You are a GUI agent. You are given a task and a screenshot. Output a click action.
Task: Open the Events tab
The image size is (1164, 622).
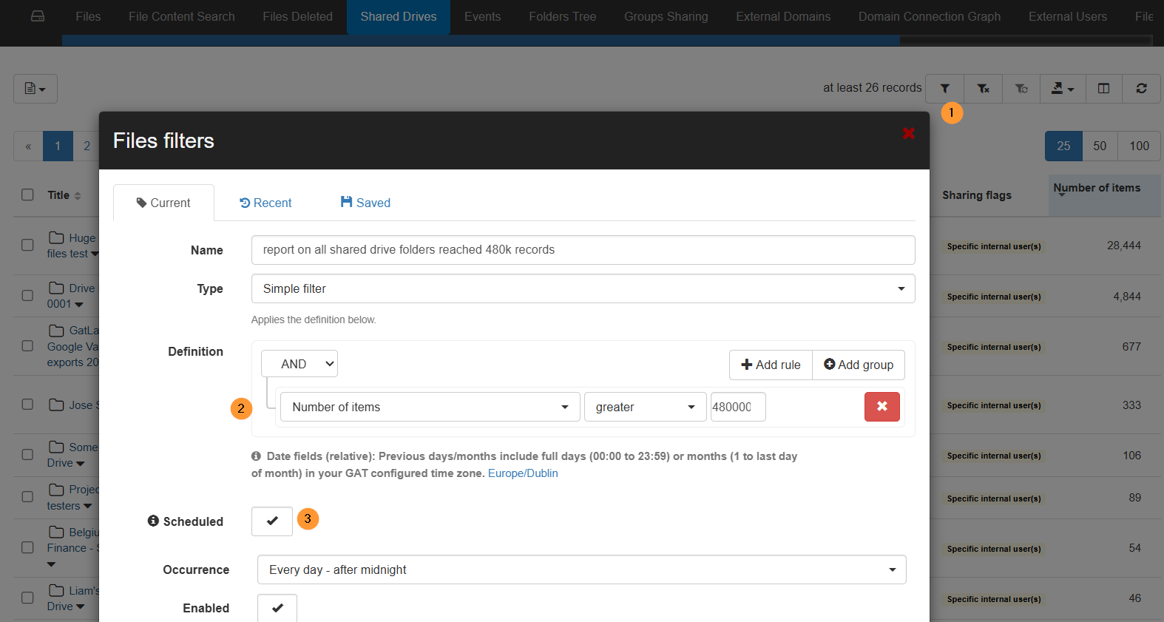[x=483, y=16]
